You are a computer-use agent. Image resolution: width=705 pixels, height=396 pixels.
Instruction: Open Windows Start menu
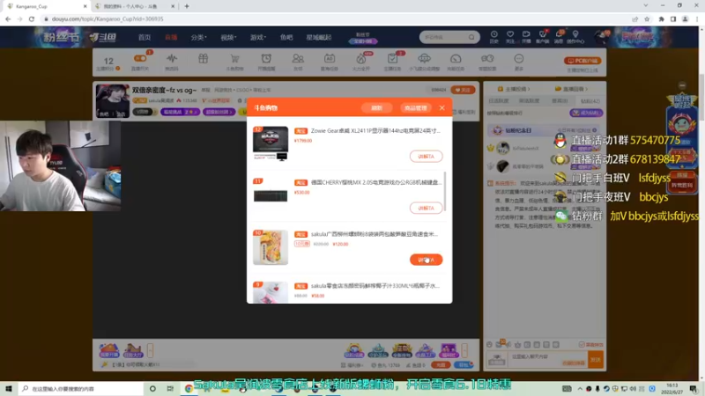(8, 388)
